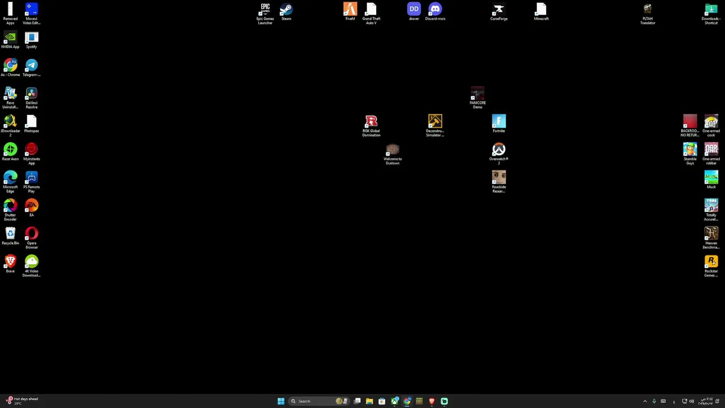Open Brave browser from the taskbar

click(432, 401)
